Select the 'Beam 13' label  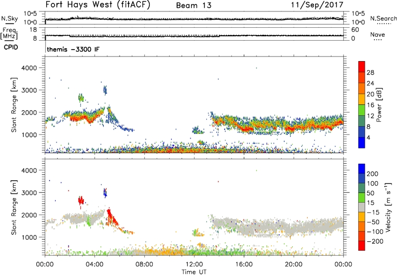194,5
